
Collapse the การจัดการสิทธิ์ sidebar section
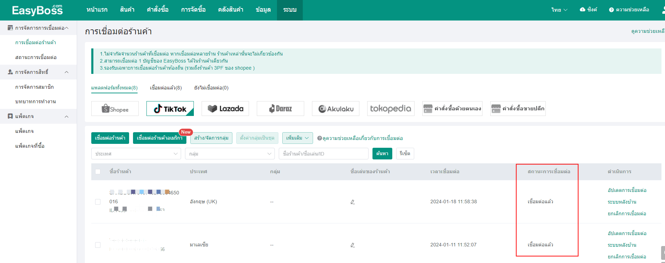pyautogui.click(x=66, y=72)
